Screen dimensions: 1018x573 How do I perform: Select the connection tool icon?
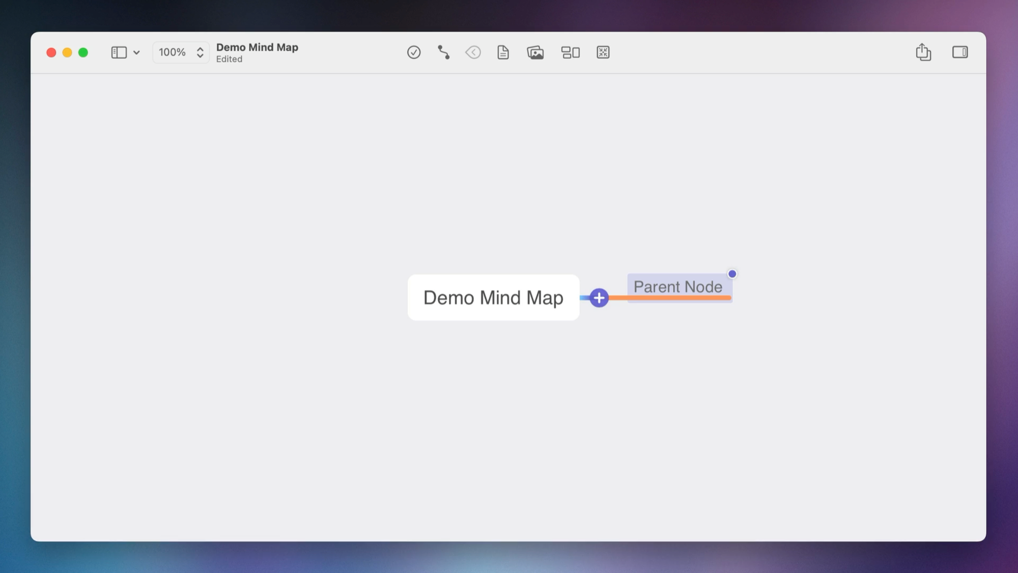[443, 52]
